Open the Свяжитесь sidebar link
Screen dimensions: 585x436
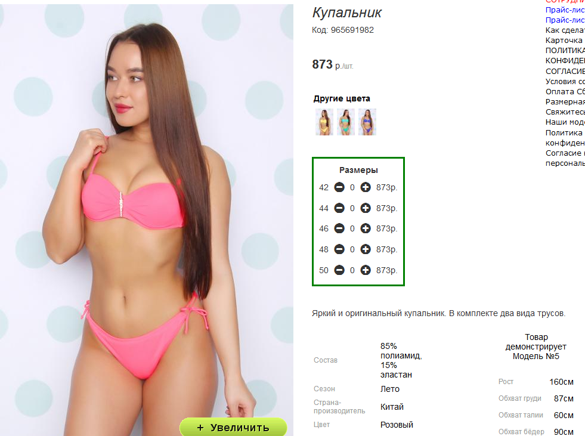565,112
